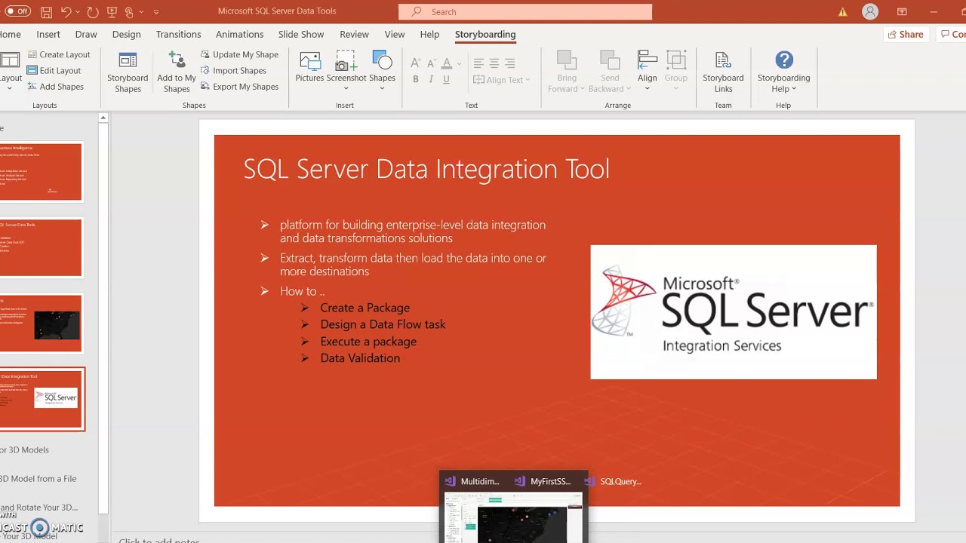This screenshot has height=543, width=966.
Task: Click Decrease Font Size icon
Action: point(431,63)
